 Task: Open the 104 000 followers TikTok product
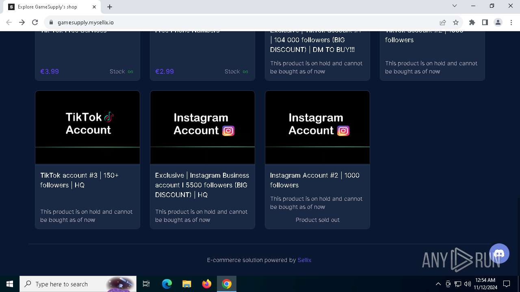(317, 56)
